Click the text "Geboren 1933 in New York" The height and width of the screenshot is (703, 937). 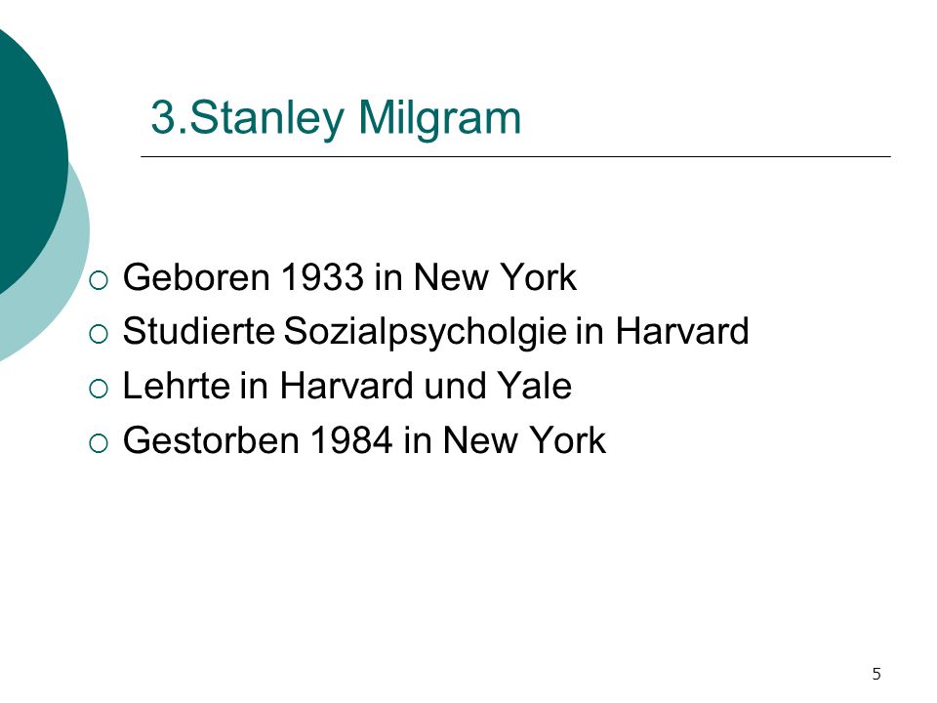349,277
